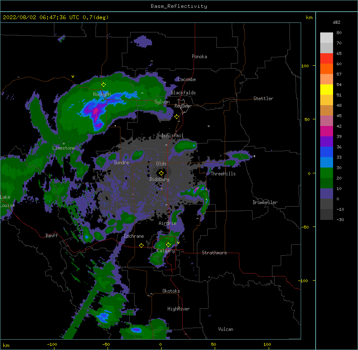Pick the blue 33-36 dBZ legend swatch

click(x=326, y=152)
